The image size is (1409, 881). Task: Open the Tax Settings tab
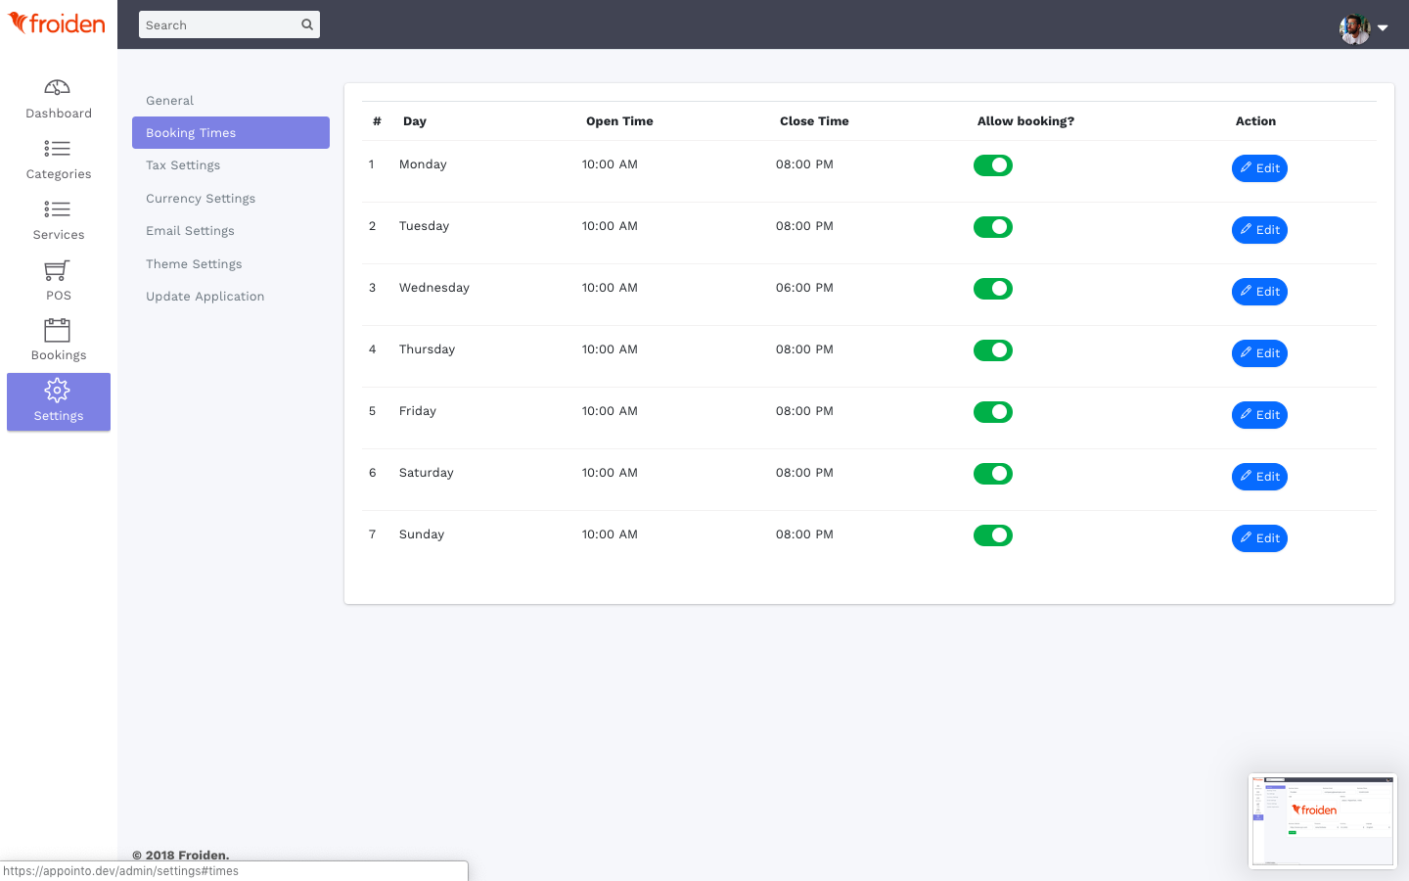(x=183, y=165)
